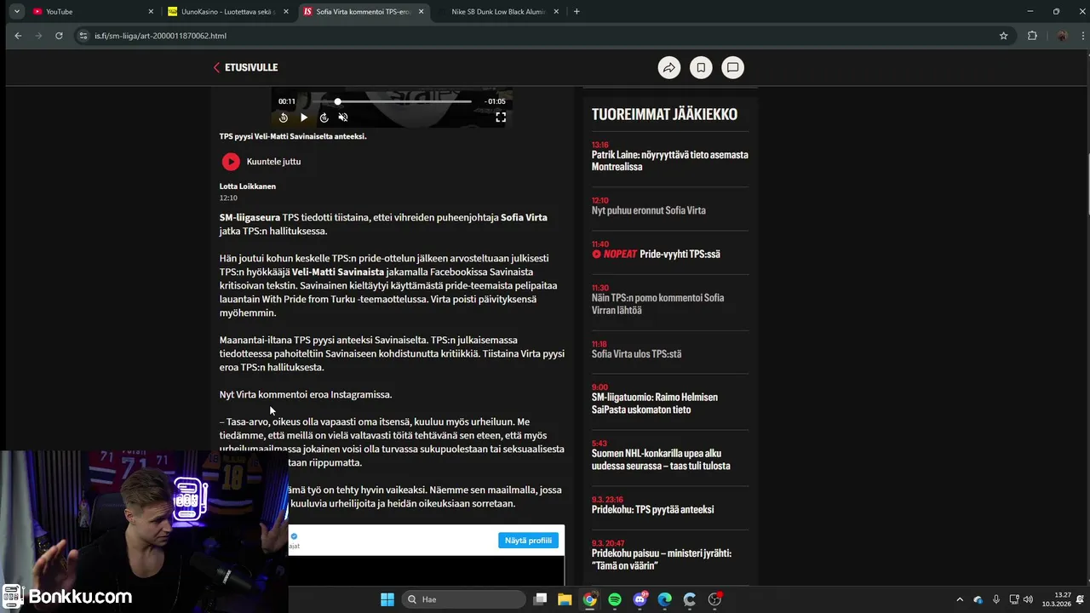Open the Raimo Helmisen SaiPasta headline
Screen dimensions: 1090x613
655,404
